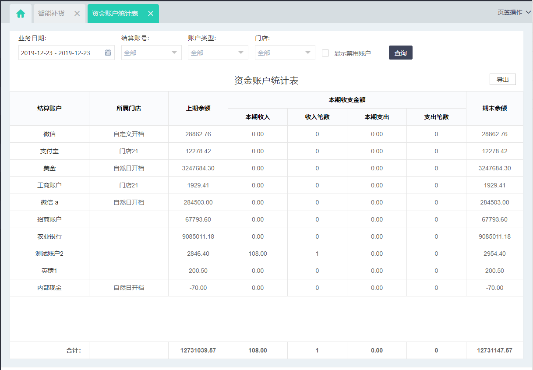Image resolution: width=533 pixels, height=370 pixels.
Task: Open the 页签操作 dropdown menu
Action: (514, 12)
